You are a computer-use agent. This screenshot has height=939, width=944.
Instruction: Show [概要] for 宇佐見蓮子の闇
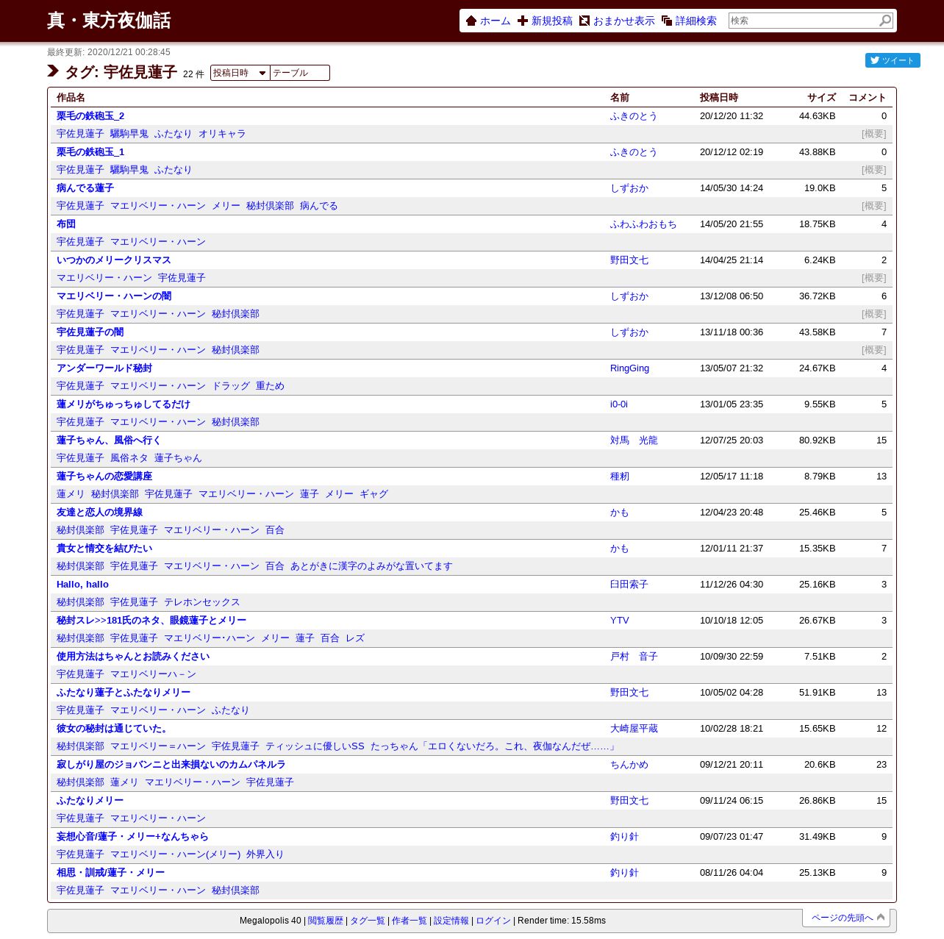(x=874, y=349)
